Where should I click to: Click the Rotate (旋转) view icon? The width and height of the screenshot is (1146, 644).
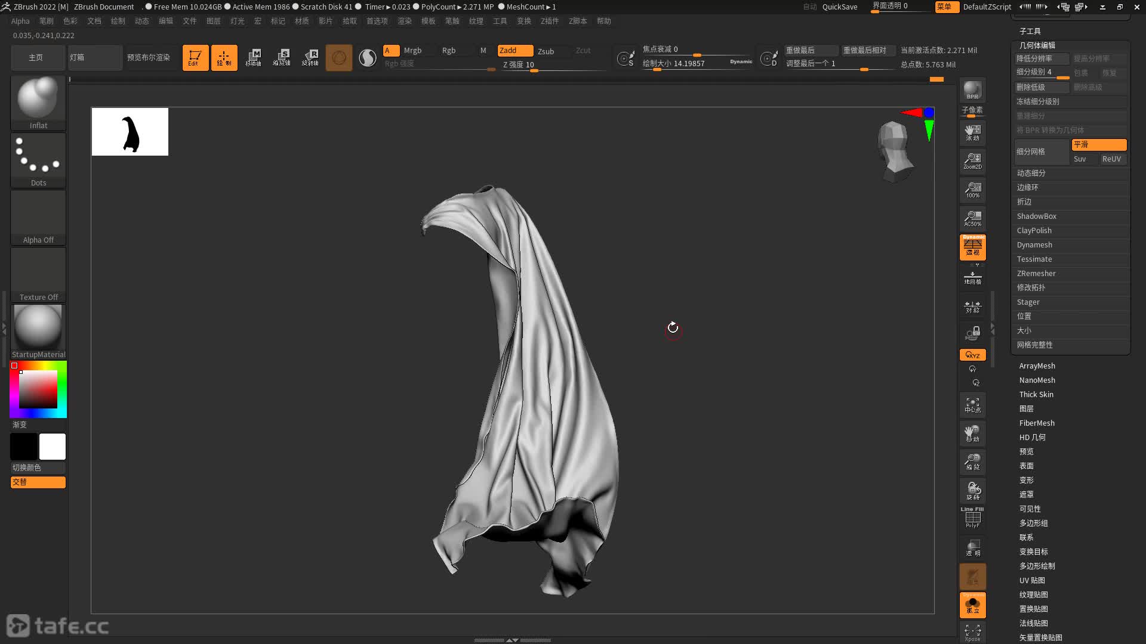(972, 491)
